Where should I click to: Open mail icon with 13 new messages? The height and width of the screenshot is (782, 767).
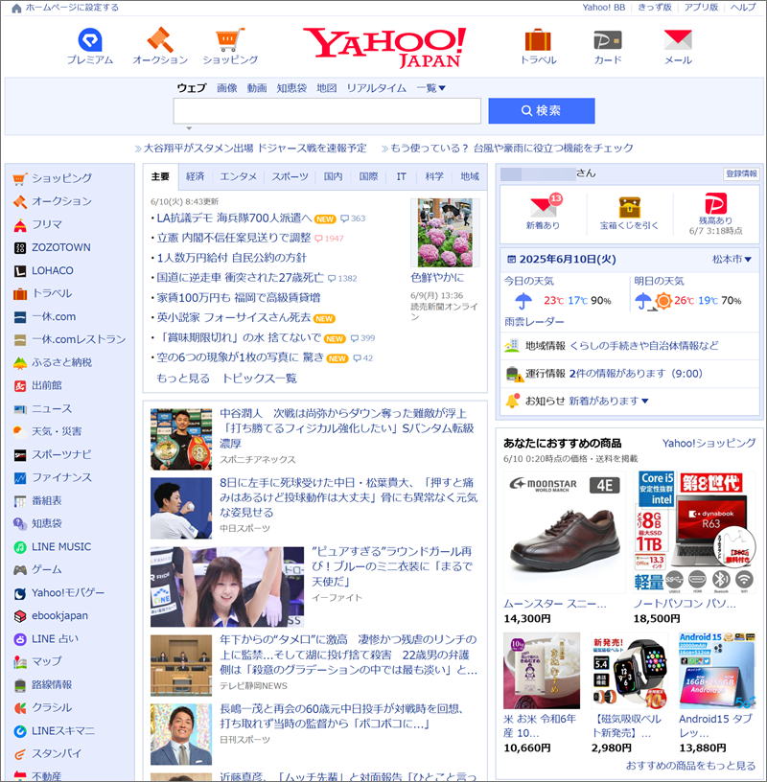[x=544, y=205]
